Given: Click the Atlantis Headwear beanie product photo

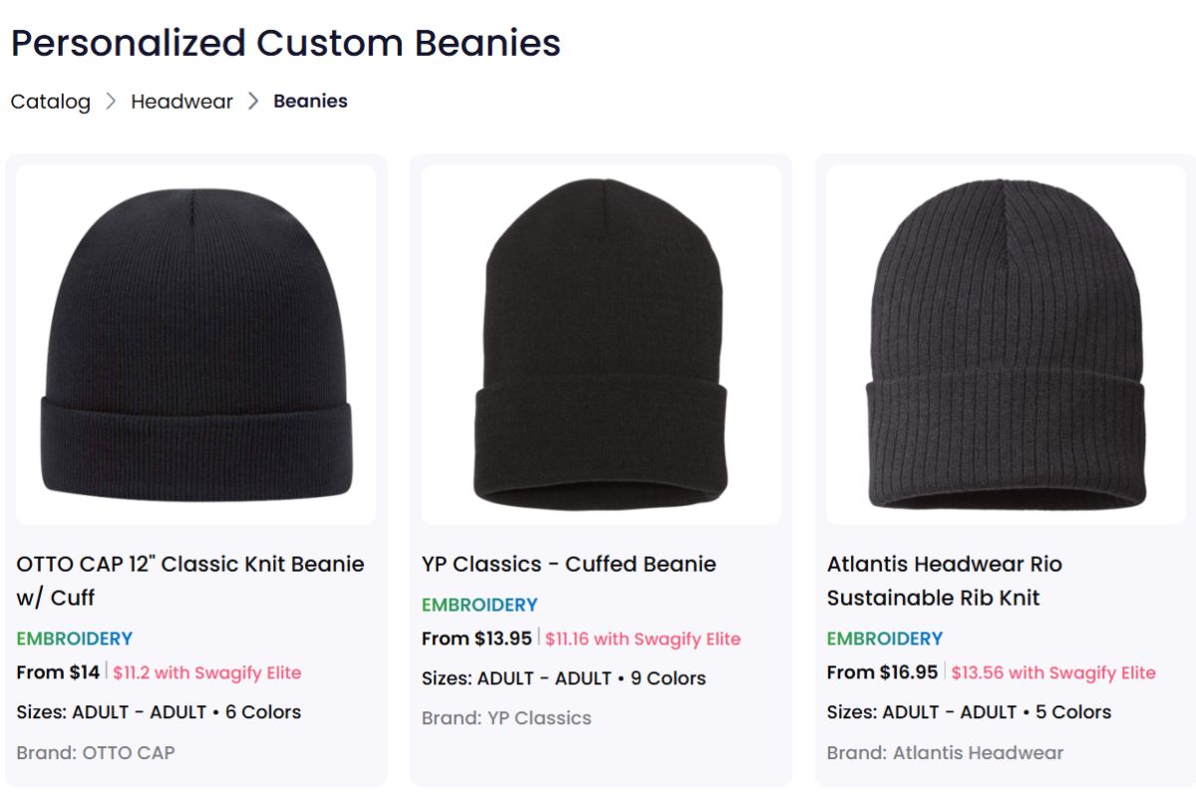Looking at the screenshot, I should click(x=1005, y=344).
